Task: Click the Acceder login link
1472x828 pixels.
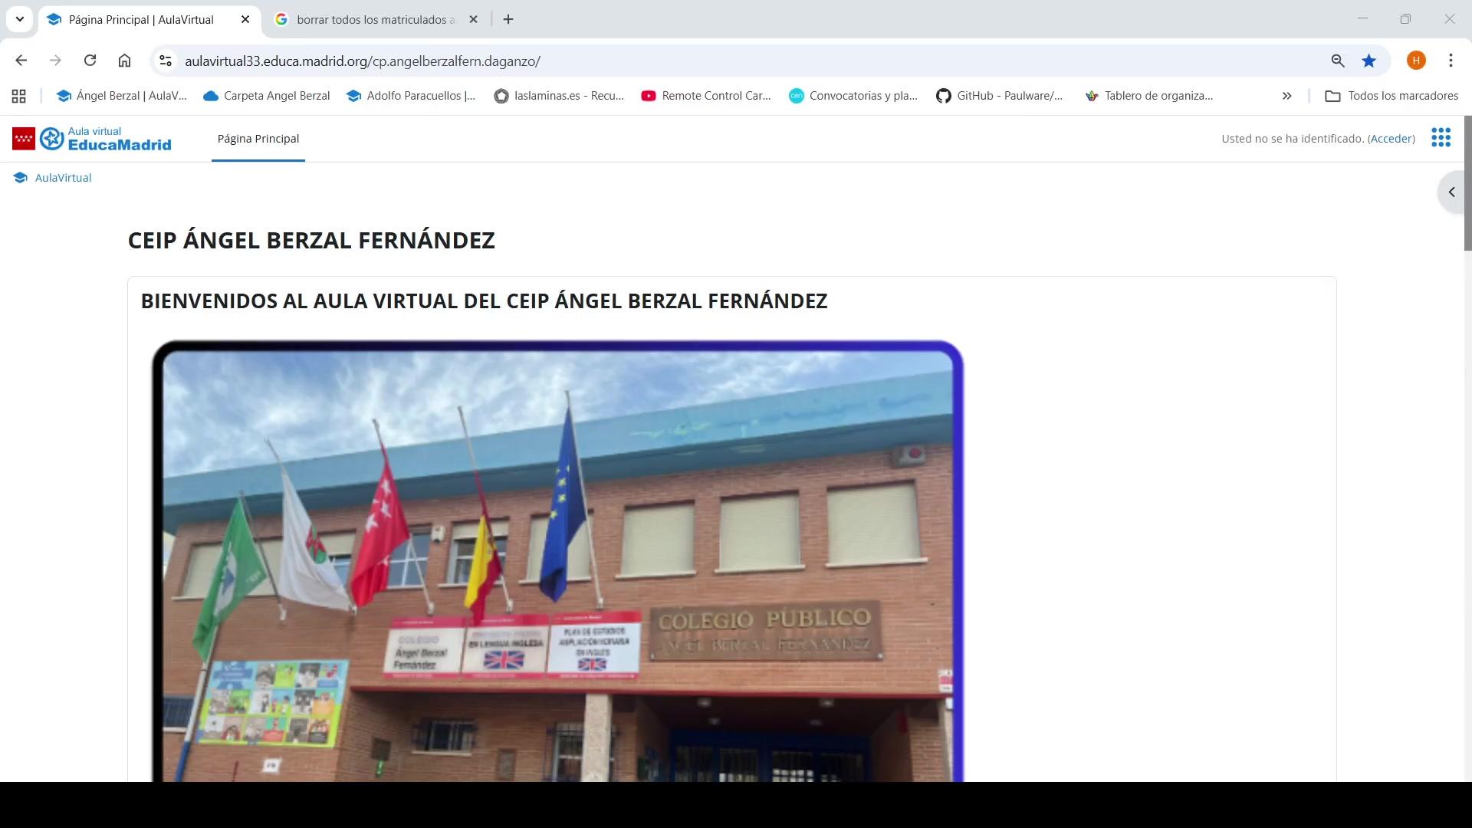Action: click(1391, 139)
